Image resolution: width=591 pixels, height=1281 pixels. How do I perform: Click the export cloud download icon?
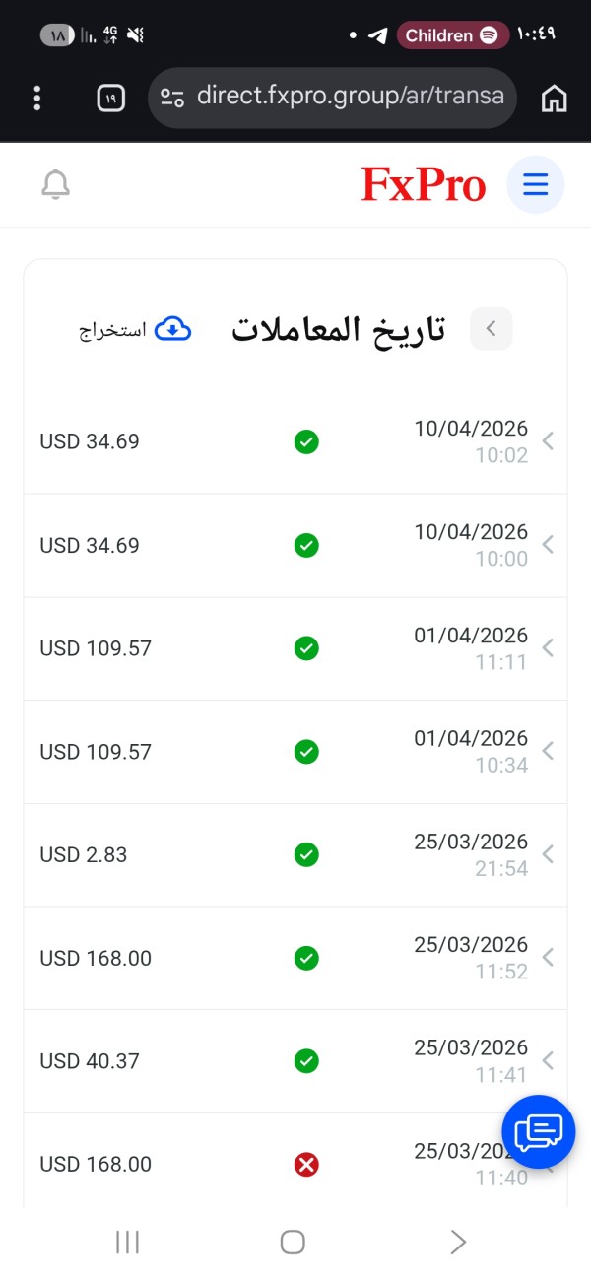pyautogui.click(x=173, y=329)
